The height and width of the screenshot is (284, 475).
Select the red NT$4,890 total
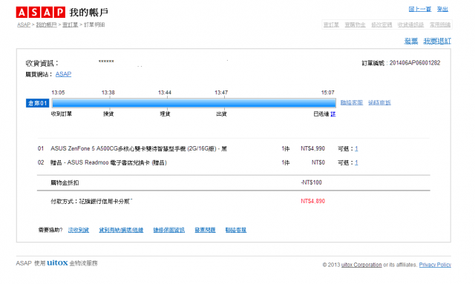[x=312, y=201]
